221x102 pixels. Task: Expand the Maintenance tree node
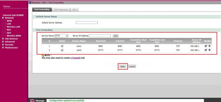(x=3, y=48)
